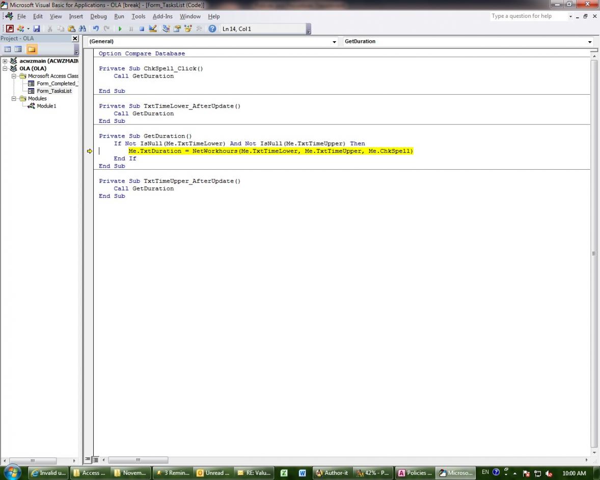Image resolution: width=600 pixels, height=480 pixels.
Task: Open Object Browser from toolbar
Action: click(188, 29)
